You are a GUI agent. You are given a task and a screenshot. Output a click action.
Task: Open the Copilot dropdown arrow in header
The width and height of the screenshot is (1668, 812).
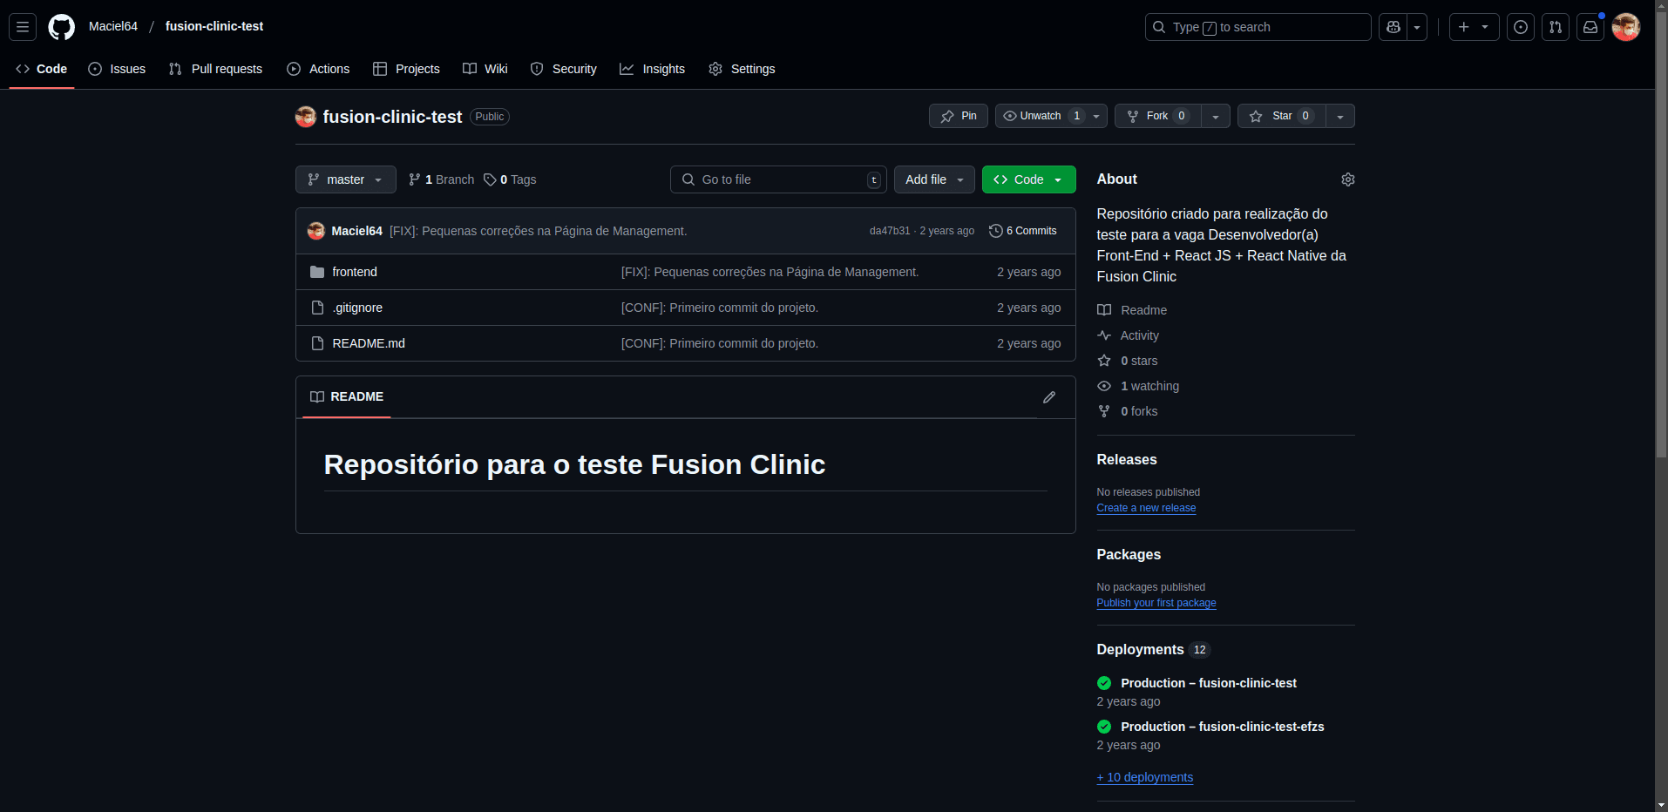[1417, 27]
